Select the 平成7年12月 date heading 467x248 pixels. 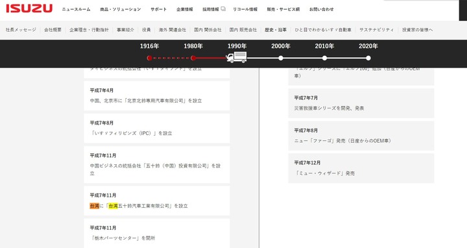(307, 163)
